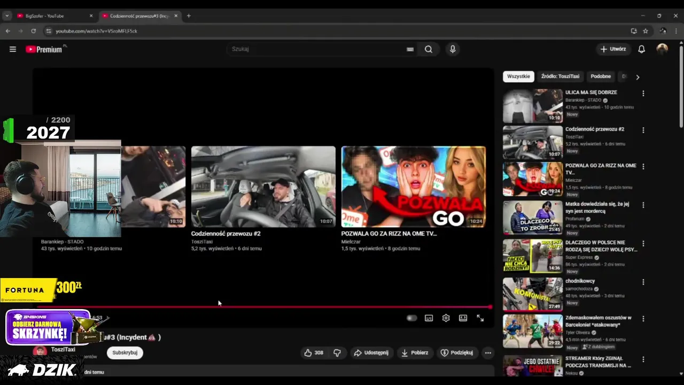Click sidebar channel name Super Express
The width and height of the screenshot is (684, 385).
click(x=579, y=257)
